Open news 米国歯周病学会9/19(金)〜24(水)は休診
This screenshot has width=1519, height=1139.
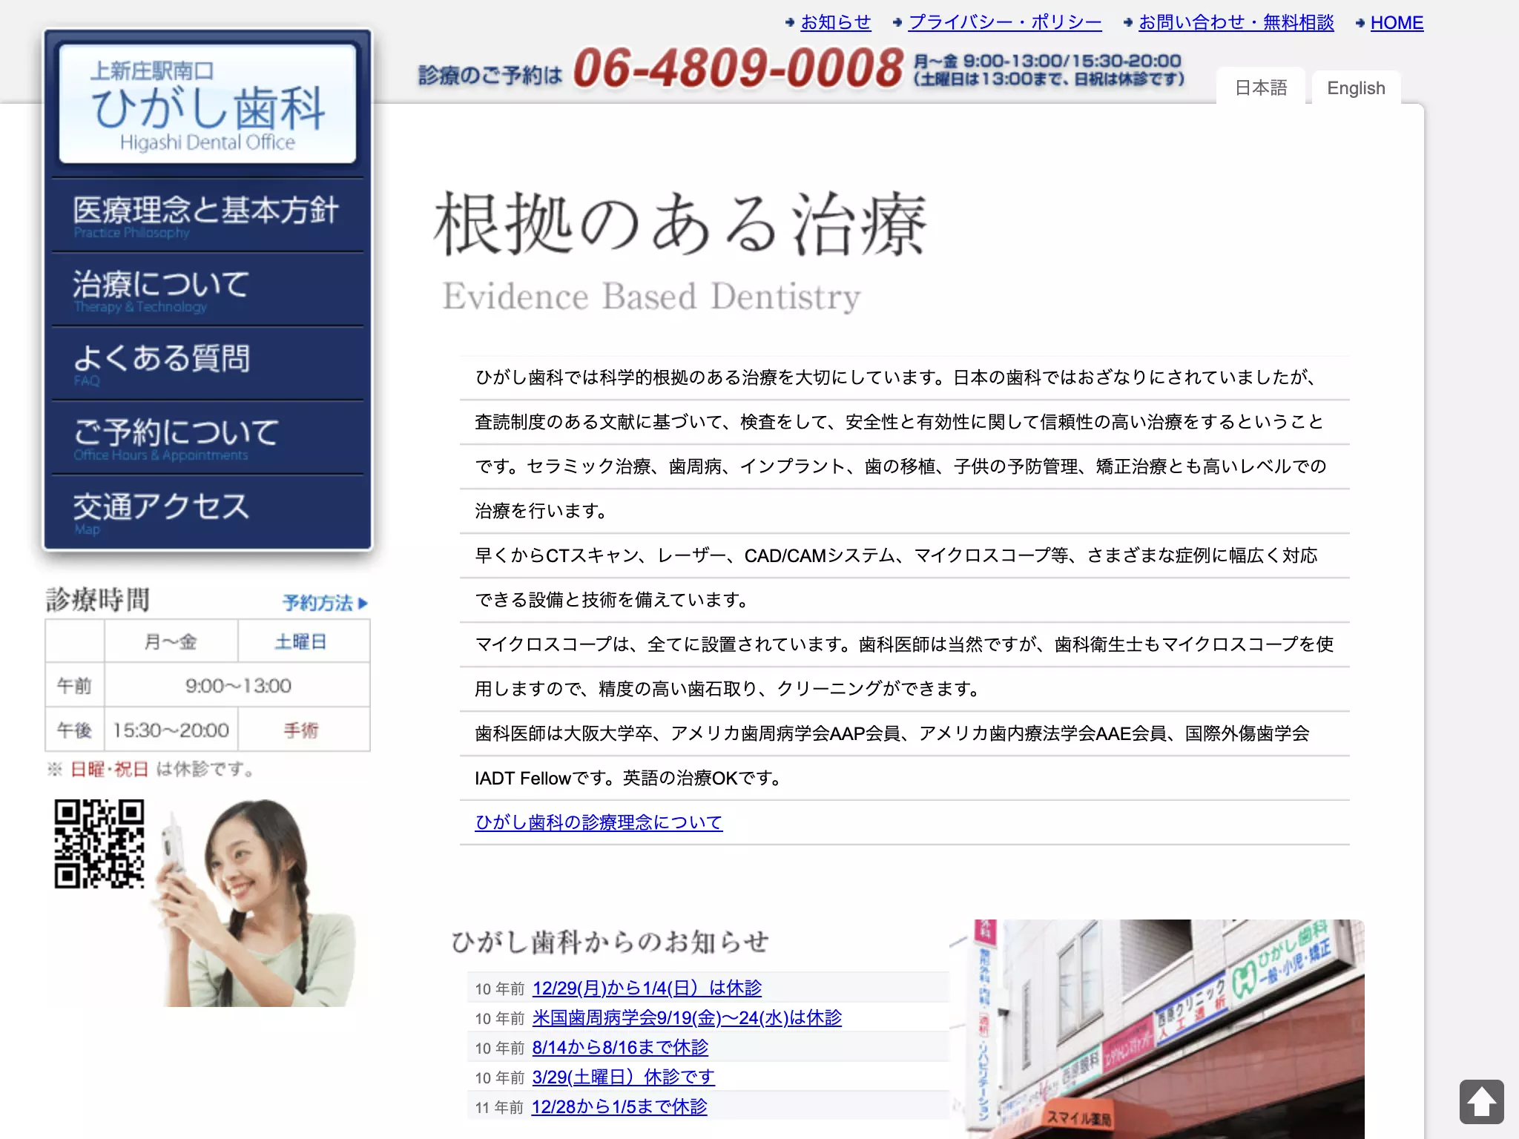point(687,1017)
